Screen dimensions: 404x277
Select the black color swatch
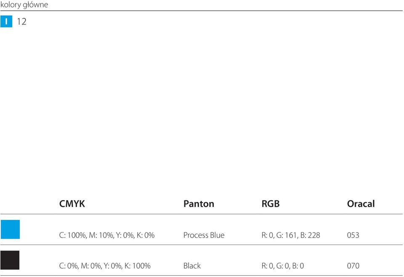tap(10, 260)
